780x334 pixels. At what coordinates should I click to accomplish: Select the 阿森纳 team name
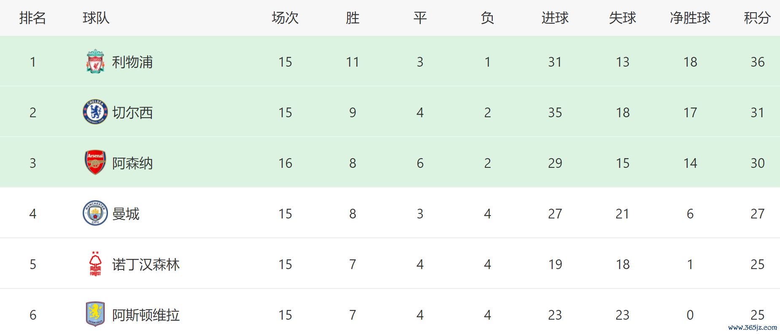pos(132,163)
